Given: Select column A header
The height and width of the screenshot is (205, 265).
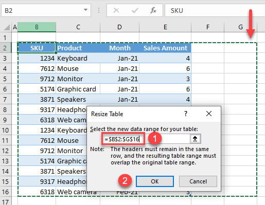Looking at the screenshot, I should pos(15,27).
